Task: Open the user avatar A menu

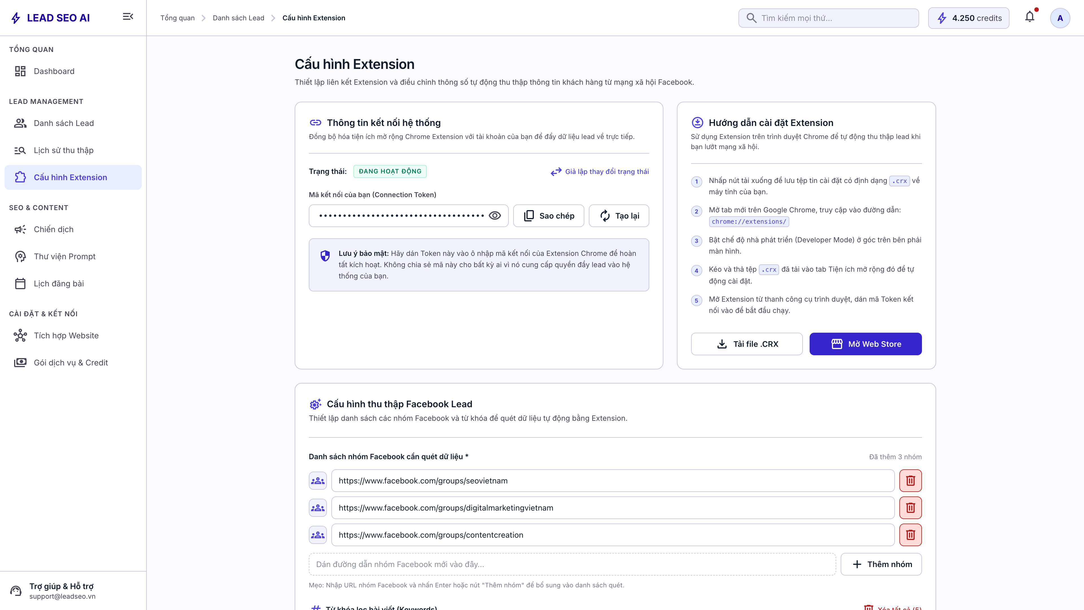Action: (x=1060, y=18)
